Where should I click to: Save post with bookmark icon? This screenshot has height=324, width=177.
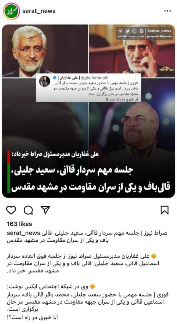point(164,210)
